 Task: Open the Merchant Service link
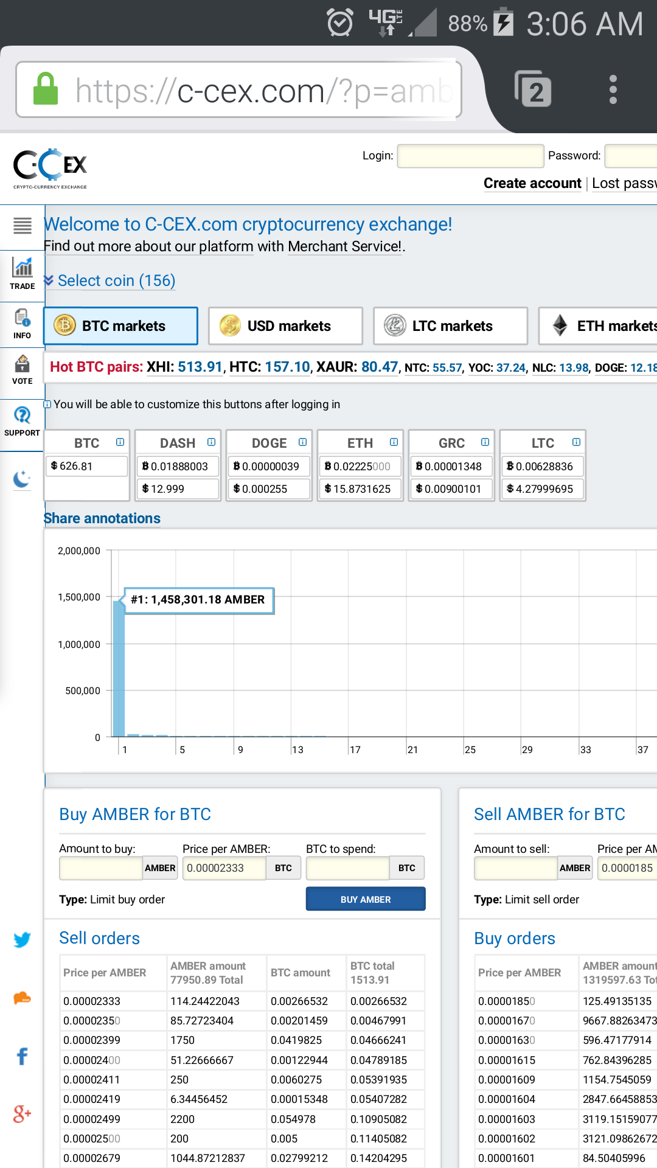344,246
